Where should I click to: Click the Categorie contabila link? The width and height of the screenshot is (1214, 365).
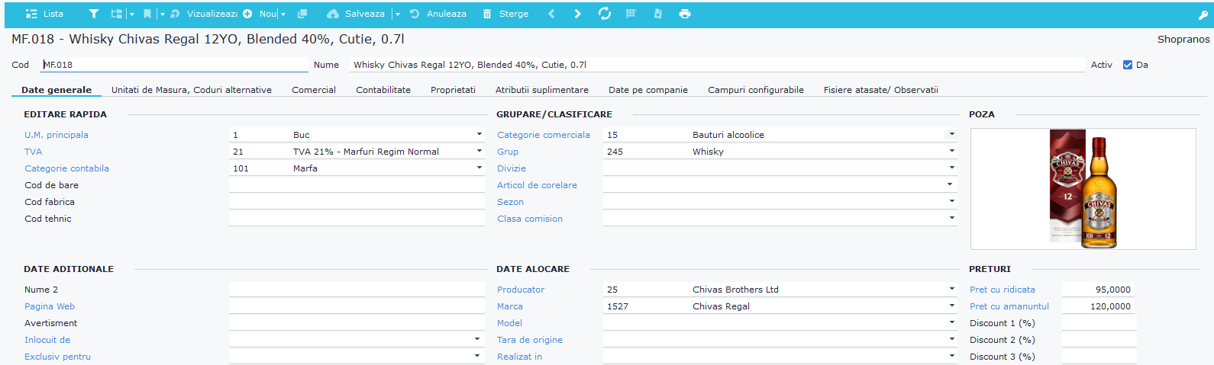coord(66,168)
